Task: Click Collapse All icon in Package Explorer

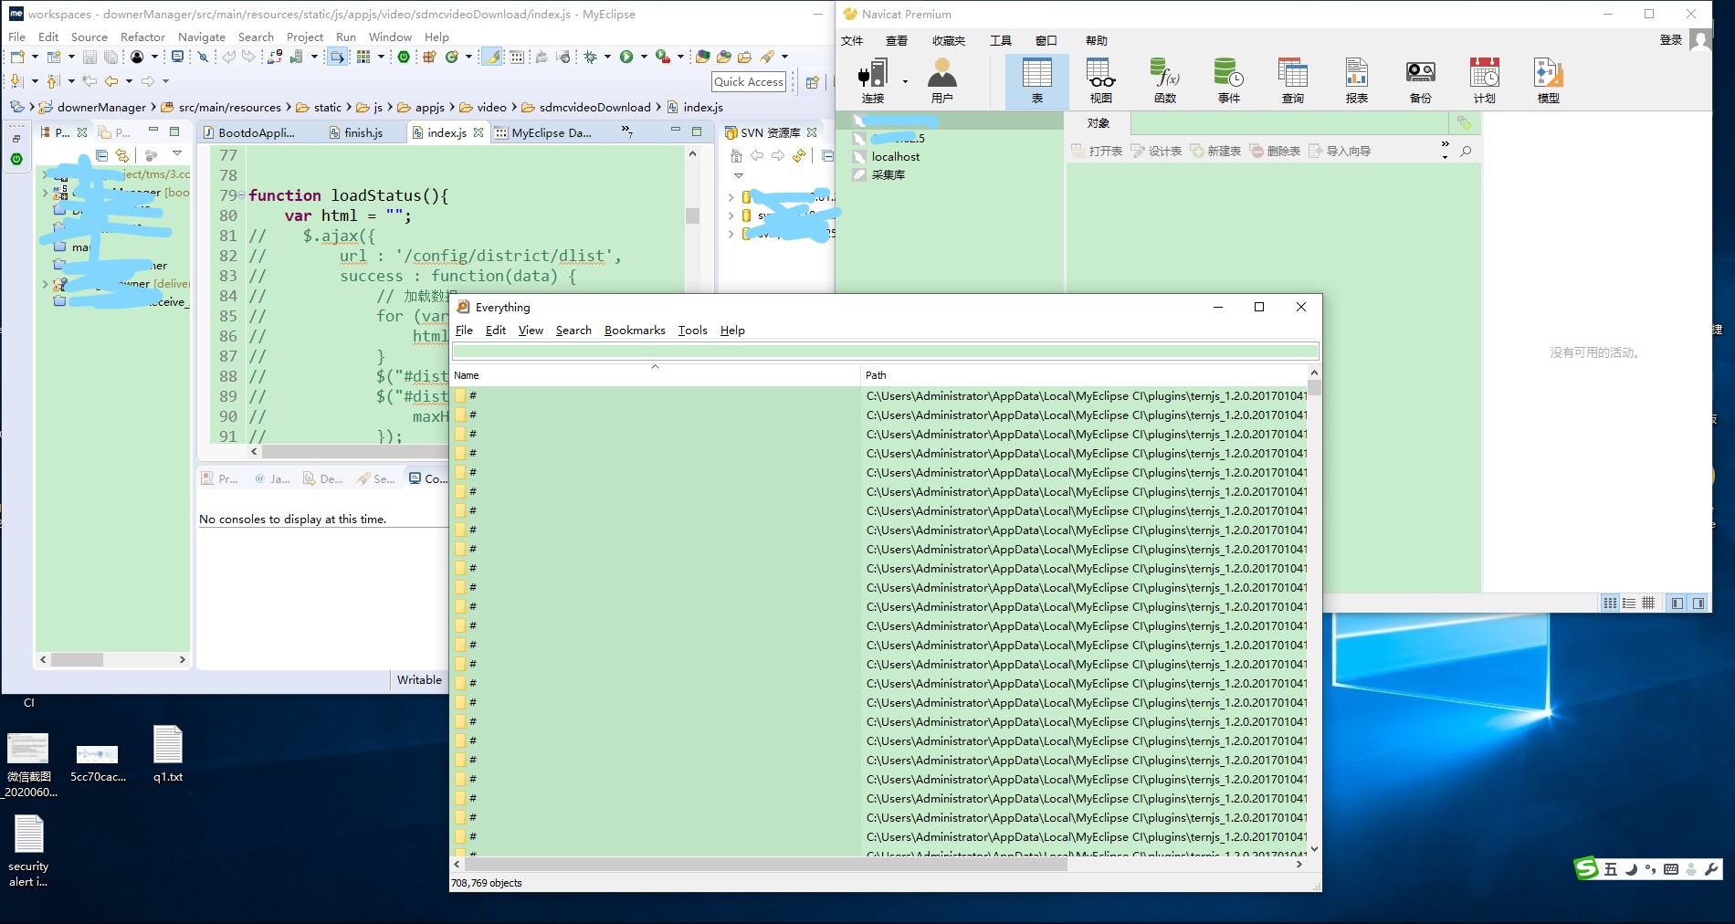Action: click(x=101, y=155)
